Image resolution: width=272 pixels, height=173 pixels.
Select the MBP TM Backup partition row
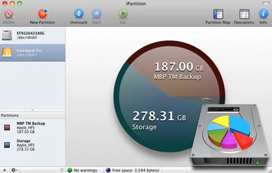tap(33, 127)
